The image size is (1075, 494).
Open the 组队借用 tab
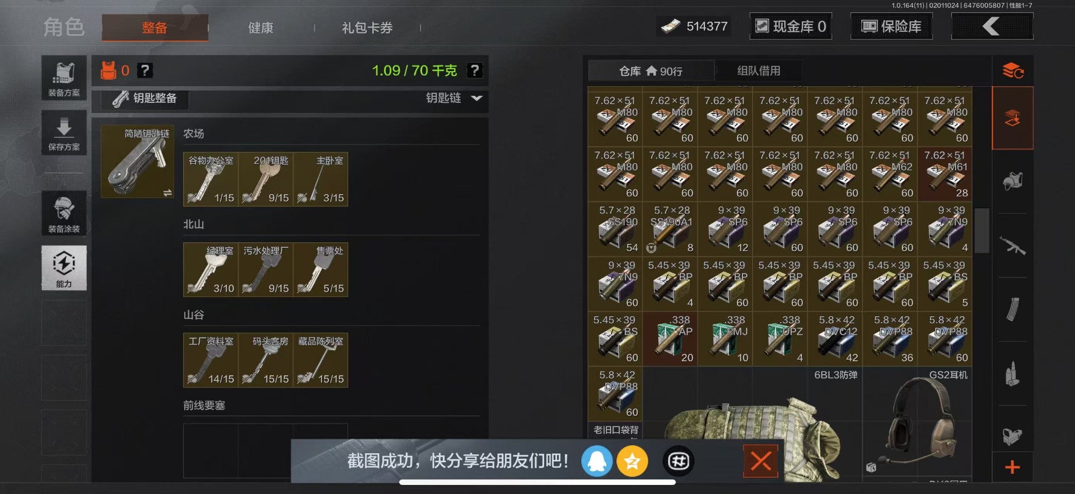(759, 71)
